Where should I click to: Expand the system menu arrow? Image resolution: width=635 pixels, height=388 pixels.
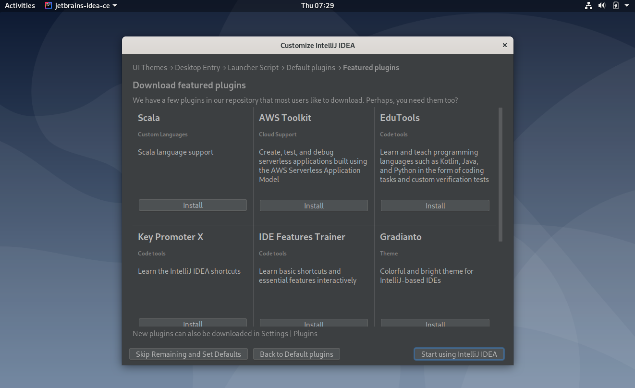click(x=626, y=6)
